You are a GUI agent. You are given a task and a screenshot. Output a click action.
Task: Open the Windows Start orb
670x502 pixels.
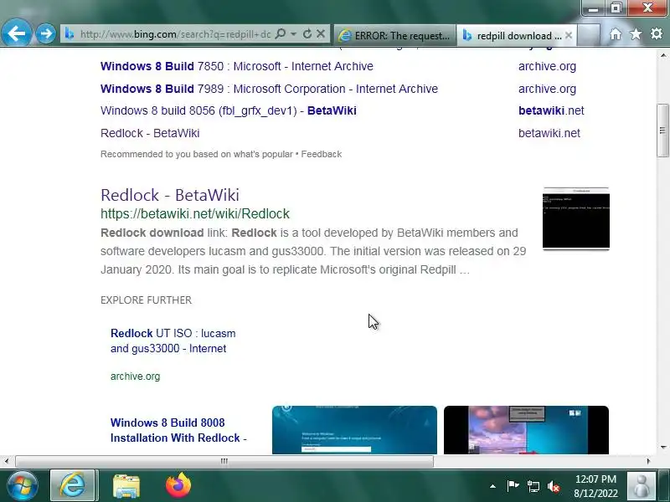coord(22,486)
